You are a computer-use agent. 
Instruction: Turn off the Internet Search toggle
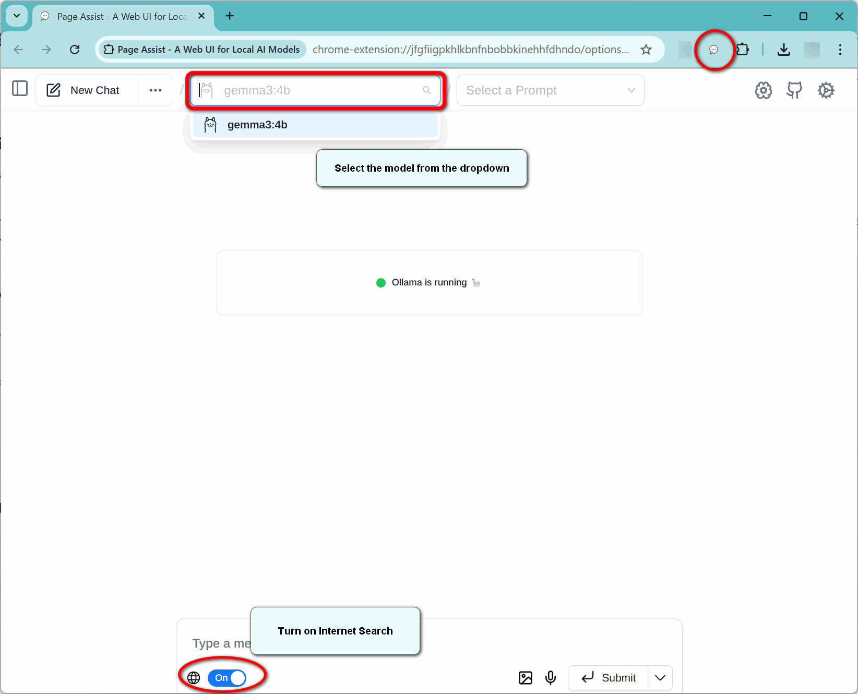pyautogui.click(x=227, y=678)
